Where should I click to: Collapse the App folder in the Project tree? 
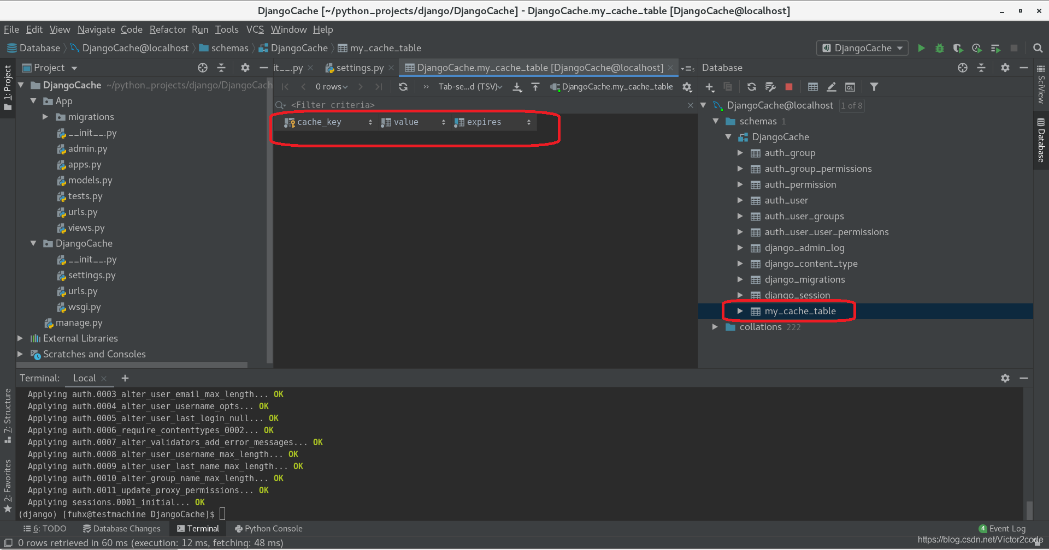click(x=33, y=101)
